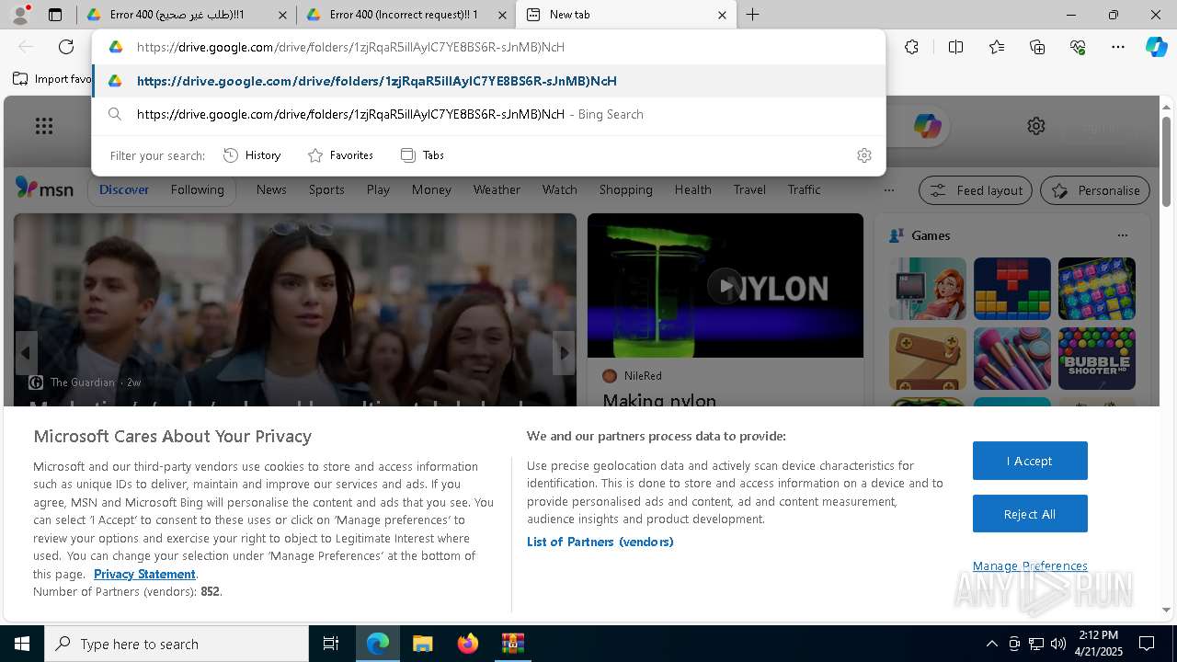Open List of Partners (vendors) link
Screen dimensions: 1177x662
pyautogui.click(x=600, y=542)
